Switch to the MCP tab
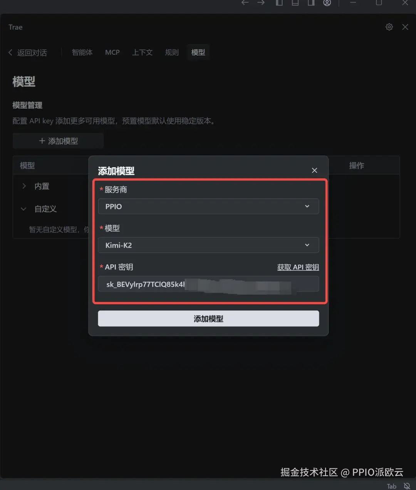This screenshot has width=416, height=490. point(112,52)
